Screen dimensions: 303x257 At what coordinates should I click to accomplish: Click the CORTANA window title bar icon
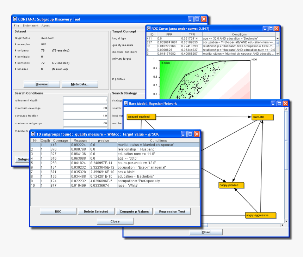15,19
